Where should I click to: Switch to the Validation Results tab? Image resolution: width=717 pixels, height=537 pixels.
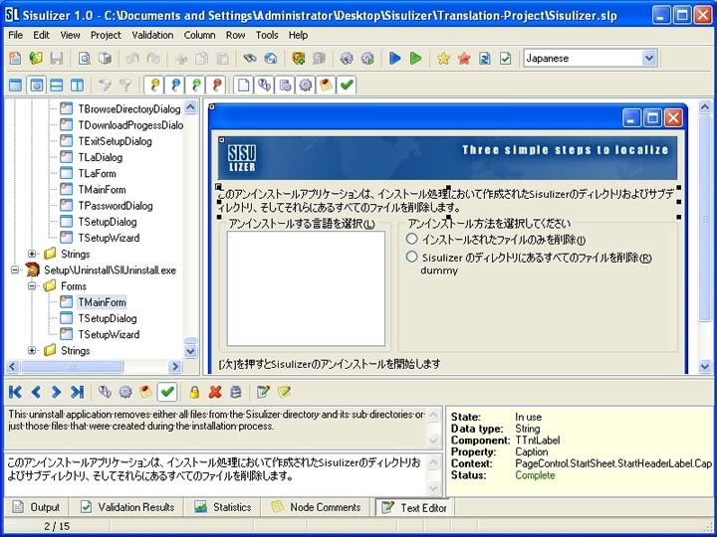[x=127, y=507]
